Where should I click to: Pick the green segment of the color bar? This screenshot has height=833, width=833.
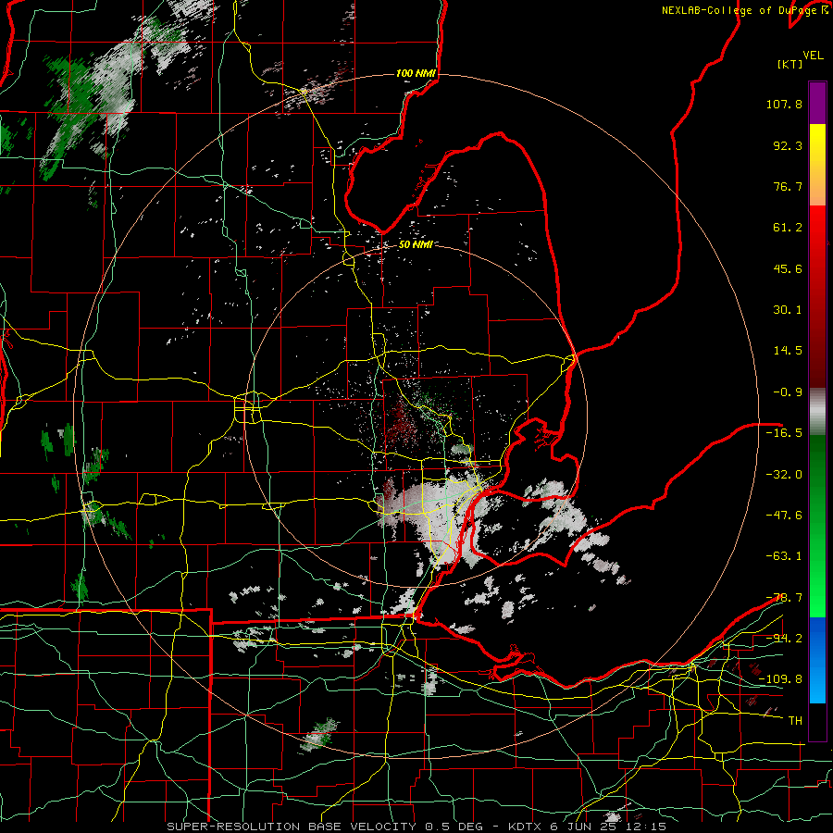pyautogui.click(x=817, y=526)
